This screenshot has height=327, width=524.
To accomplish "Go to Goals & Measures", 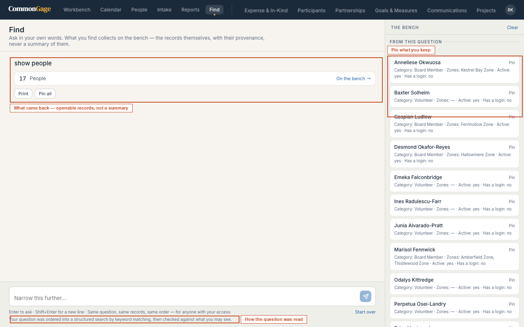I will pyautogui.click(x=396, y=10).
